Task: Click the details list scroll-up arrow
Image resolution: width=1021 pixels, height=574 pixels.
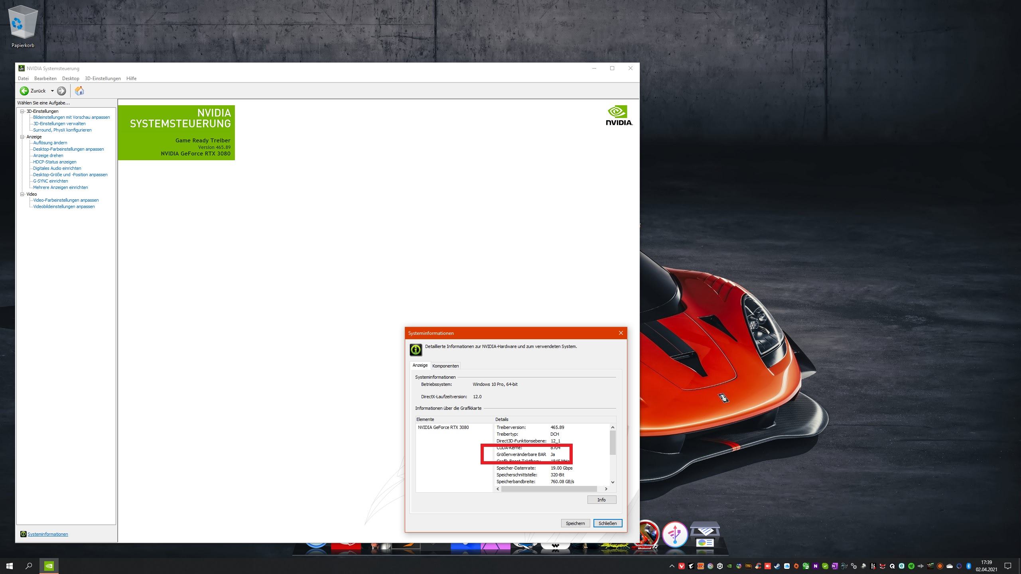Action: tap(613, 427)
